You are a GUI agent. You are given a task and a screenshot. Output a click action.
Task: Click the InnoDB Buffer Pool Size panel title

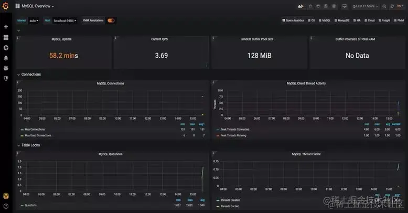257,39
